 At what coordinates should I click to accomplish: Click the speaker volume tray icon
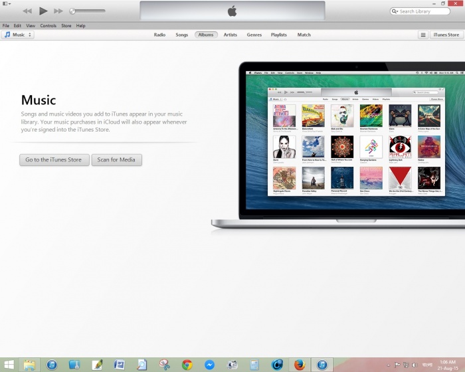(x=415, y=365)
